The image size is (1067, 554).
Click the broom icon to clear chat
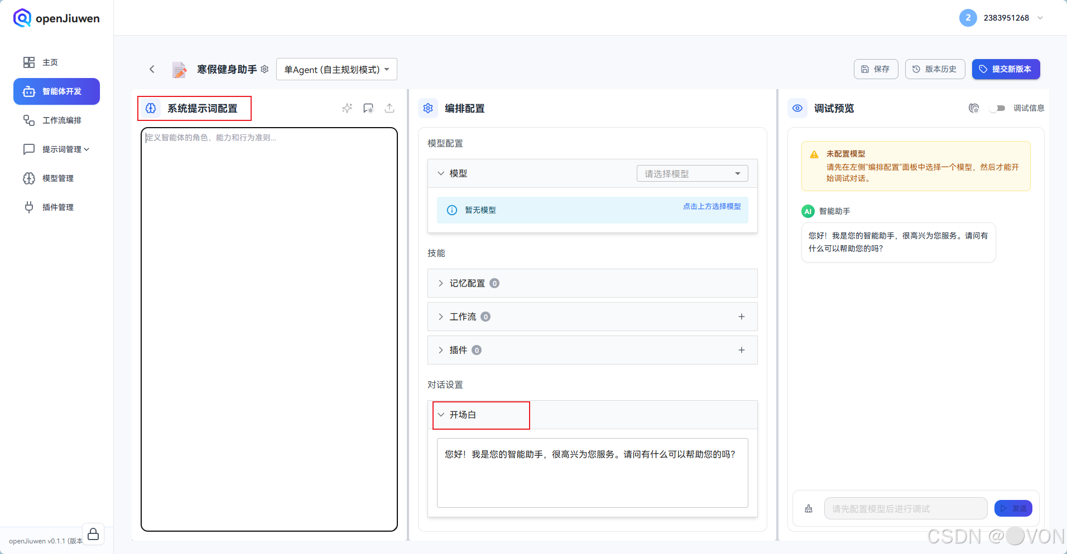point(809,508)
